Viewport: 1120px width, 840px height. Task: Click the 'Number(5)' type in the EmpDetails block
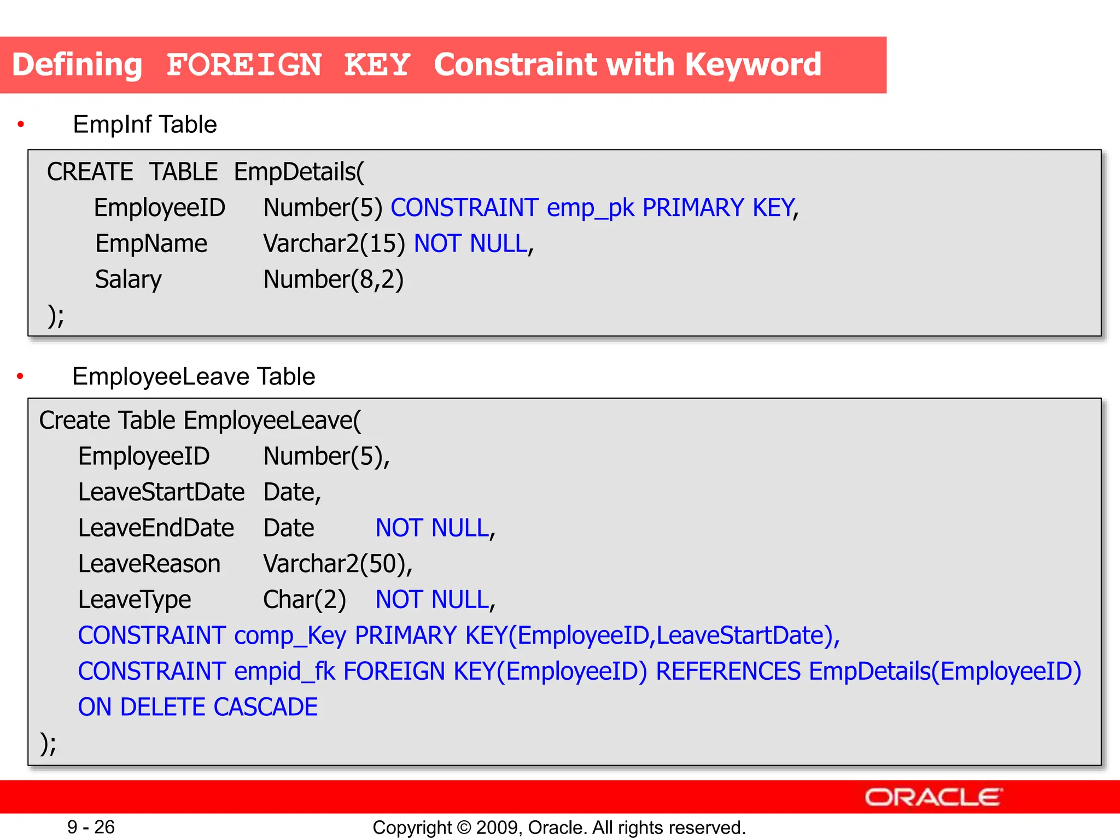323,208
